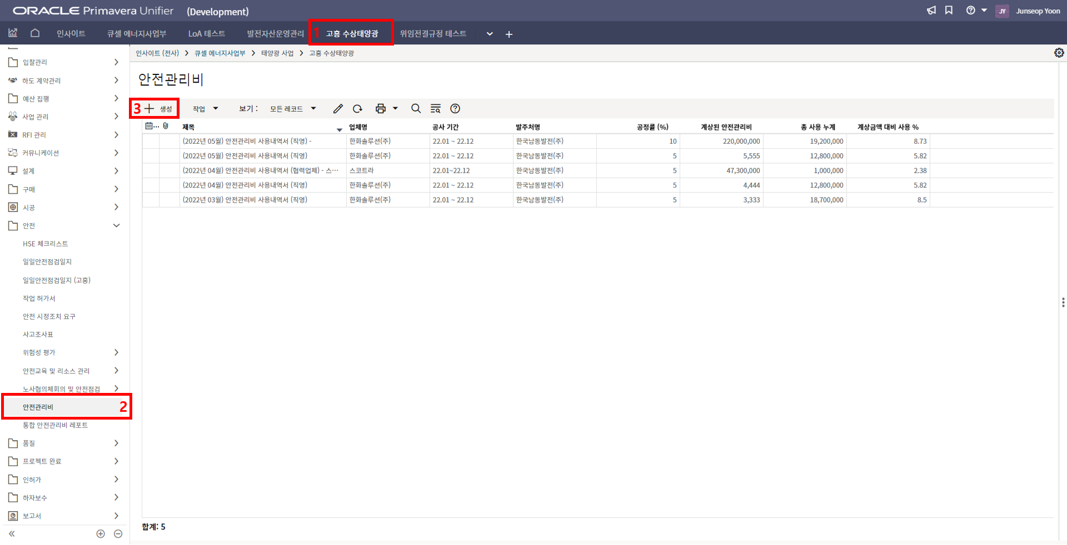Click the print icon in toolbar
This screenshot has height=545, width=1067.
click(x=381, y=109)
